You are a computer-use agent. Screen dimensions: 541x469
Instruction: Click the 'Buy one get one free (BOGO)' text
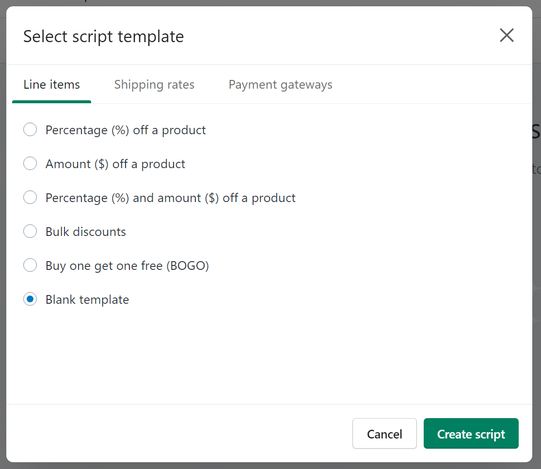point(127,266)
